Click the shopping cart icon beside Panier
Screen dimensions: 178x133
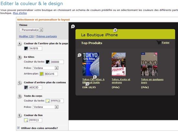click(x=159, y=42)
